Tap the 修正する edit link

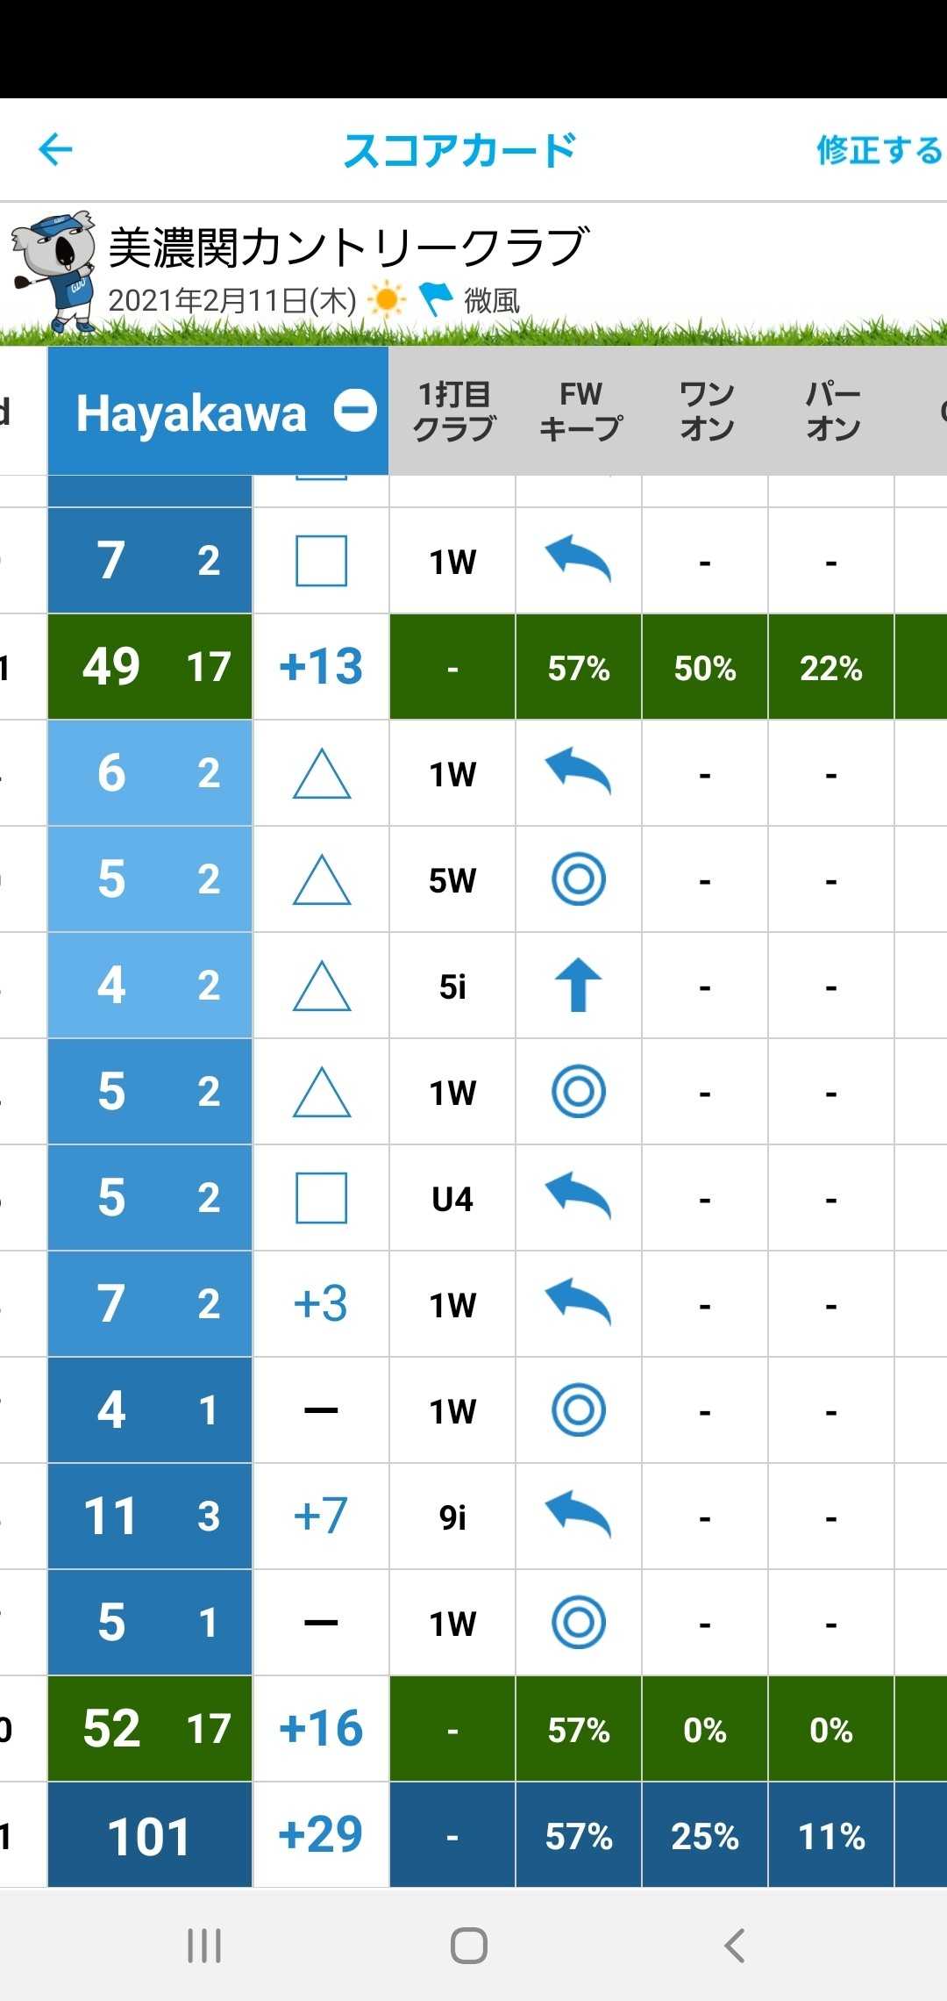click(879, 150)
